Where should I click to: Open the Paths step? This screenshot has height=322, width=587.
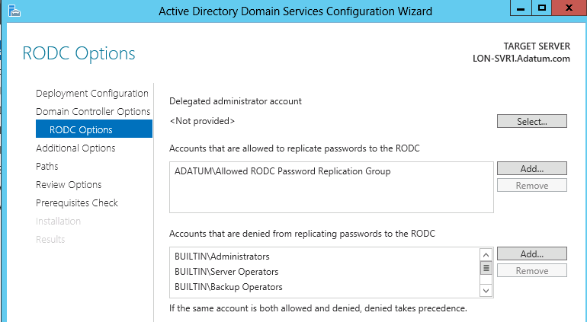point(47,167)
